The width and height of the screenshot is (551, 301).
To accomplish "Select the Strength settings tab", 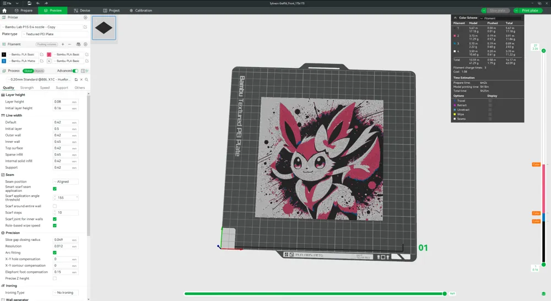I will pyautogui.click(x=27, y=88).
